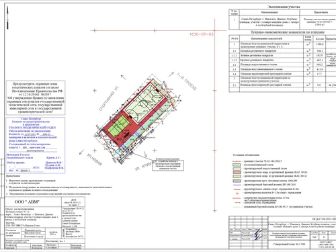336x252 pixels.
Task: Click the arrow above СПОРТИВНАЯ УЛ. label
Action: pyautogui.click(x=123, y=77)
